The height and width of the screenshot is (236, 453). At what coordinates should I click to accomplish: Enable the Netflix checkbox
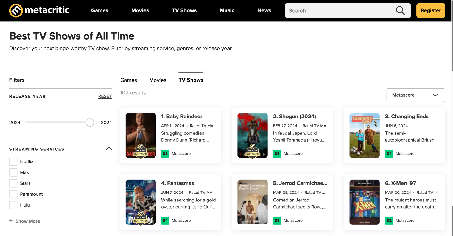point(13,162)
